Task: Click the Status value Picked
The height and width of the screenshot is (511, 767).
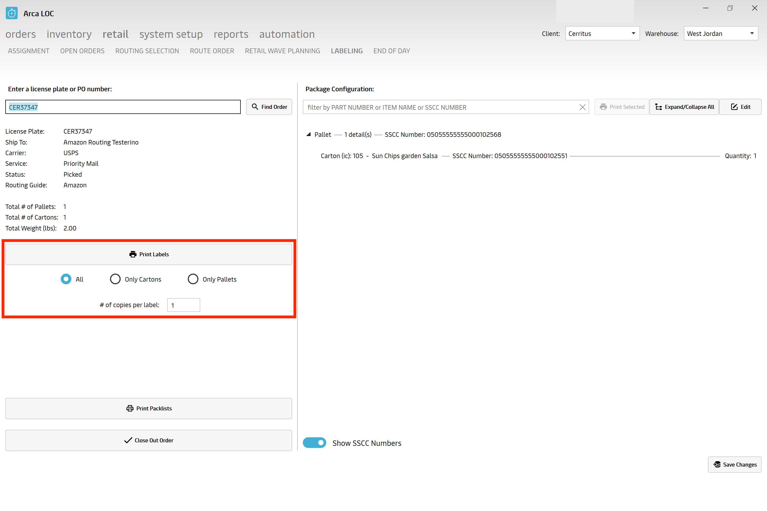Action: pyautogui.click(x=72, y=174)
